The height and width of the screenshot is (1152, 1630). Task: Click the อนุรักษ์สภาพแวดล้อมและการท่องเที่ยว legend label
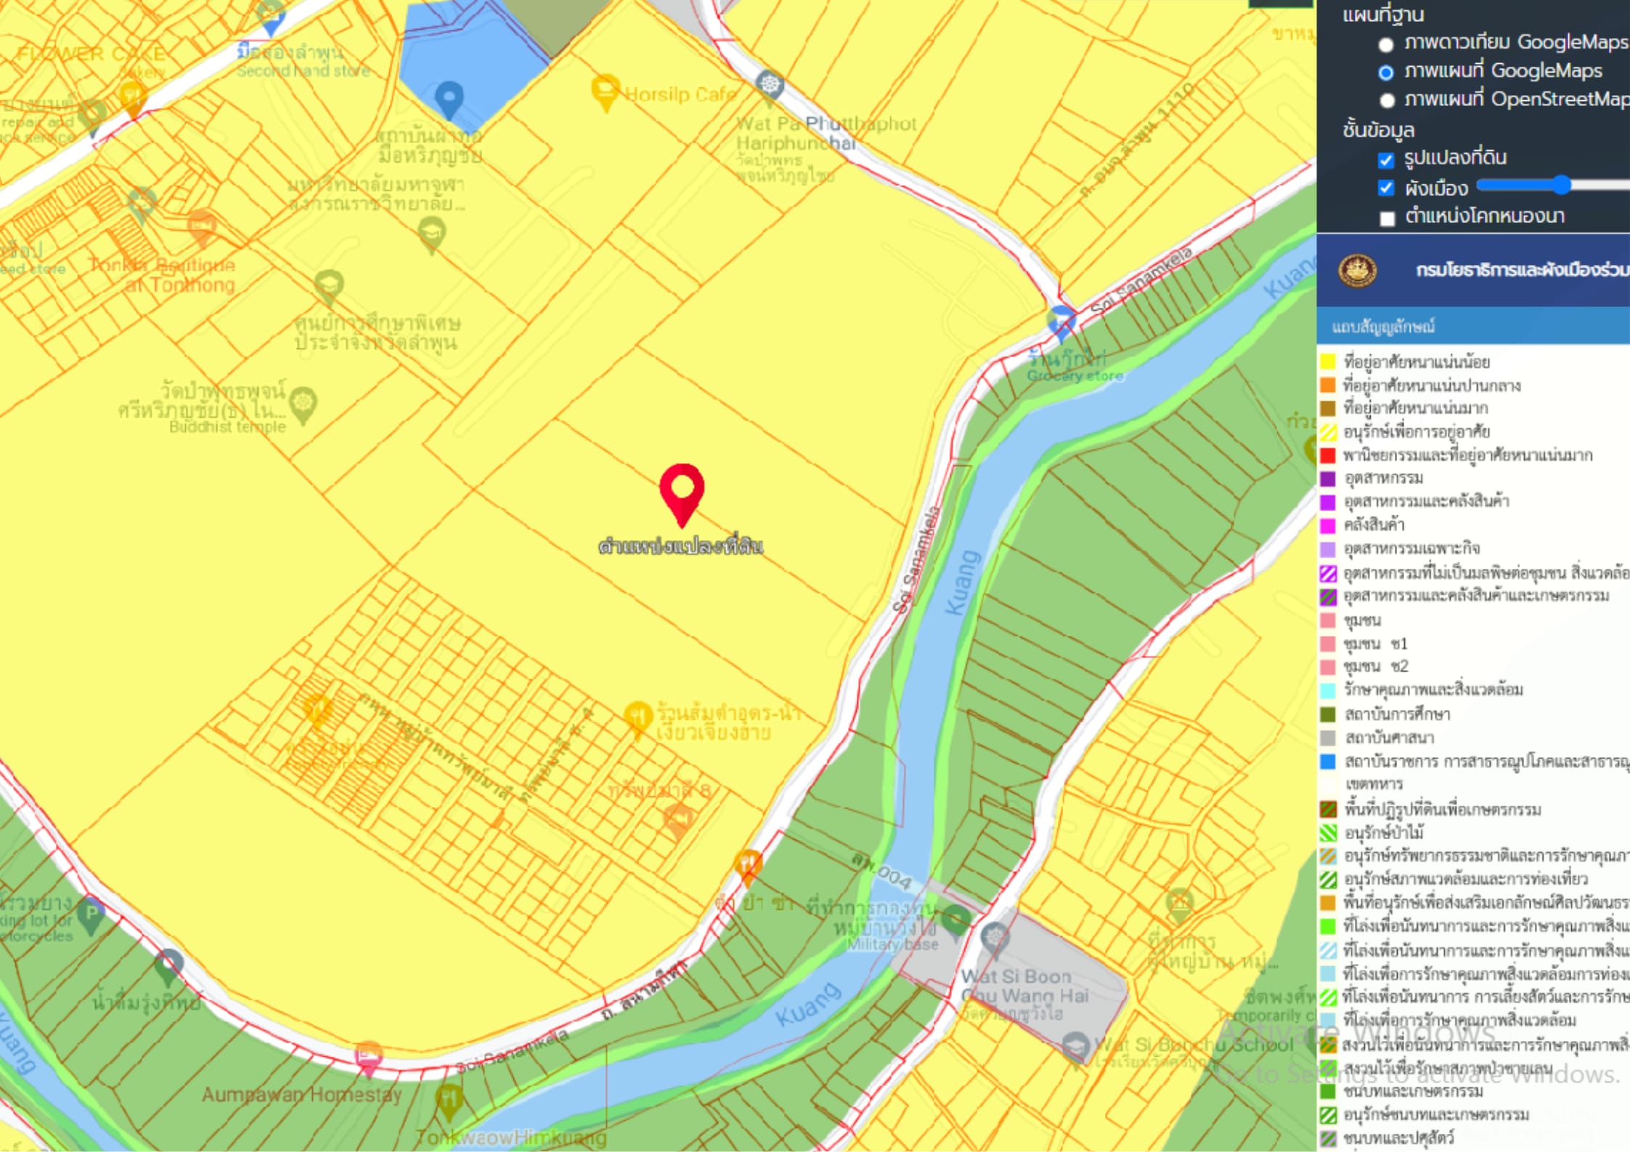tap(1465, 879)
